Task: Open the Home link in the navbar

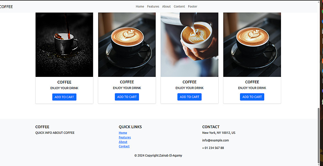Action: [x=140, y=6]
